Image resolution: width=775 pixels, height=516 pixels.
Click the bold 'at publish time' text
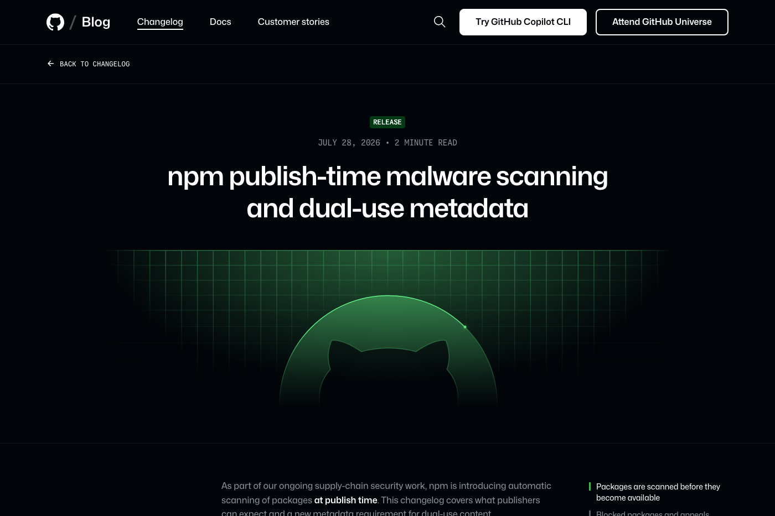345,500
